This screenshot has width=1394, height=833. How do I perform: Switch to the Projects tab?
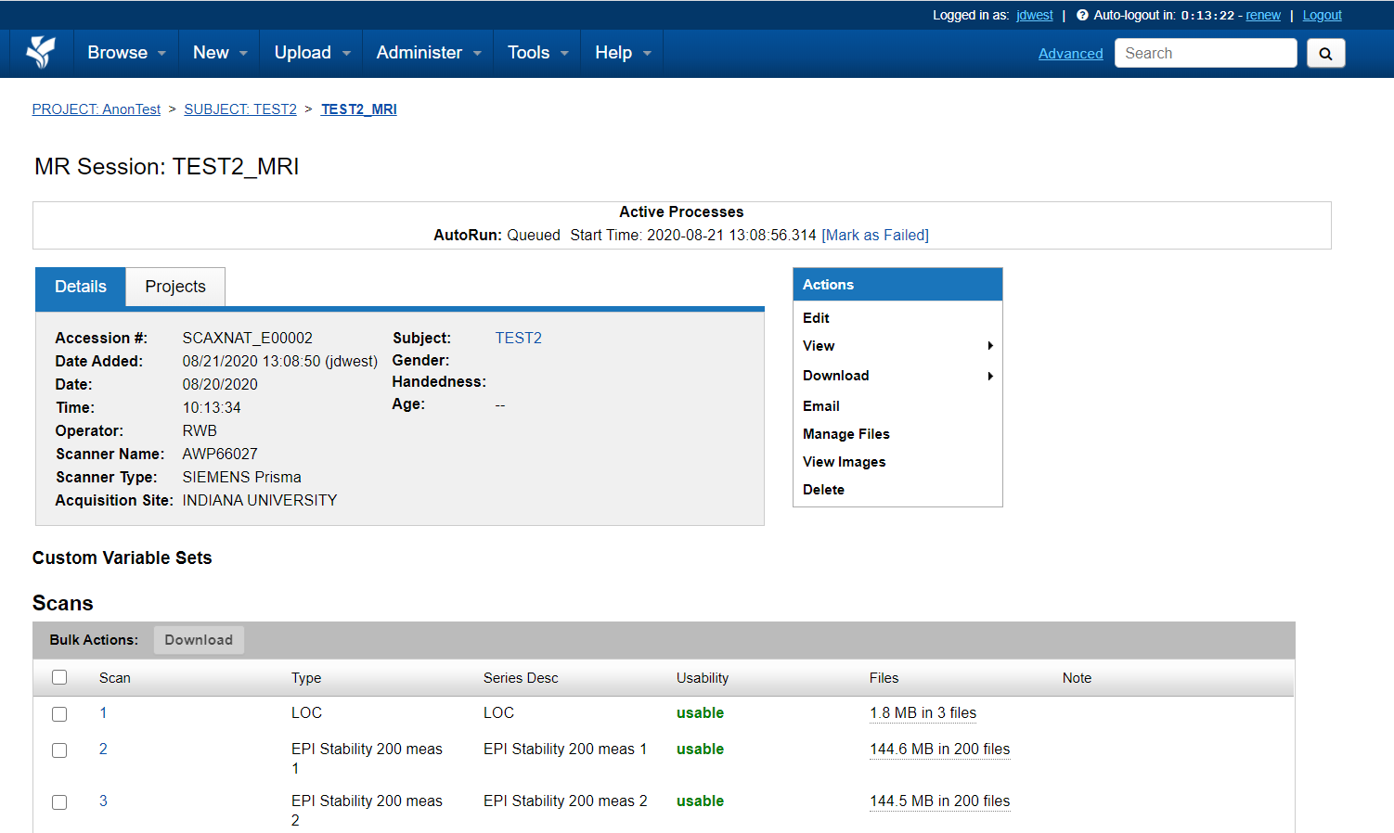[175, 287]
